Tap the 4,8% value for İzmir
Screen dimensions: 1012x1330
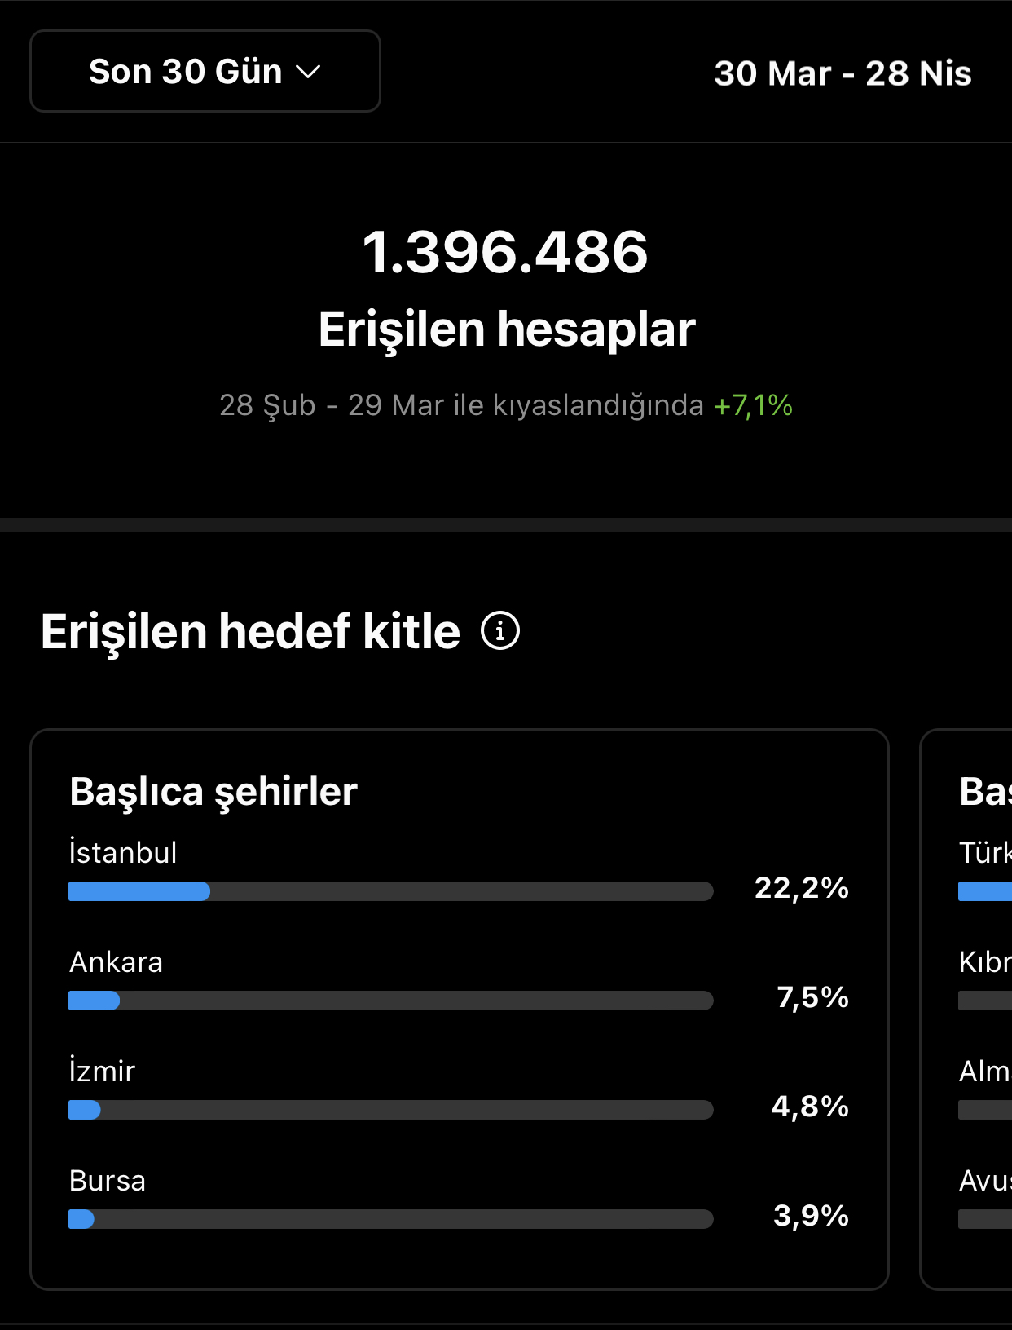pos(811,1107)
